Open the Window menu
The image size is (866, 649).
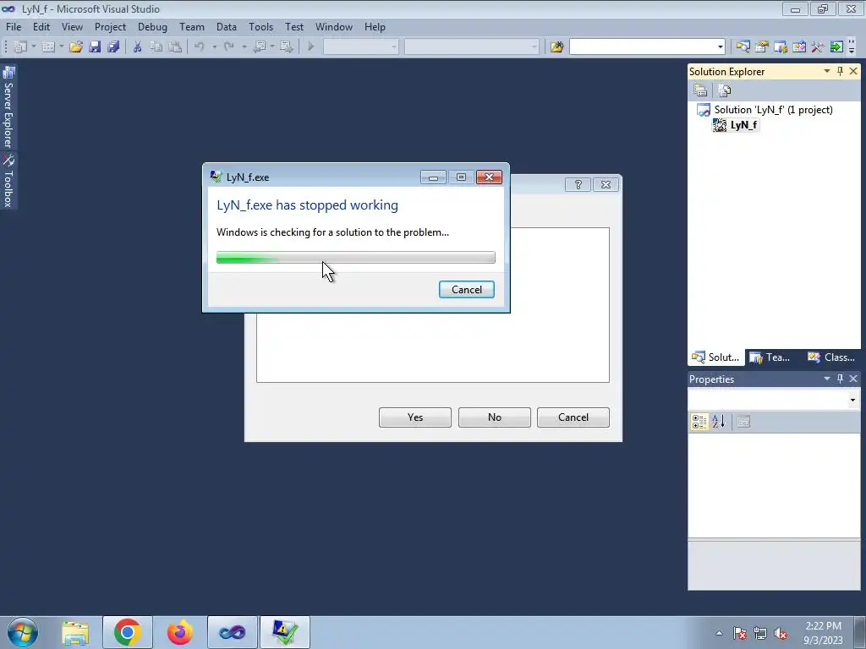point(334,26)
